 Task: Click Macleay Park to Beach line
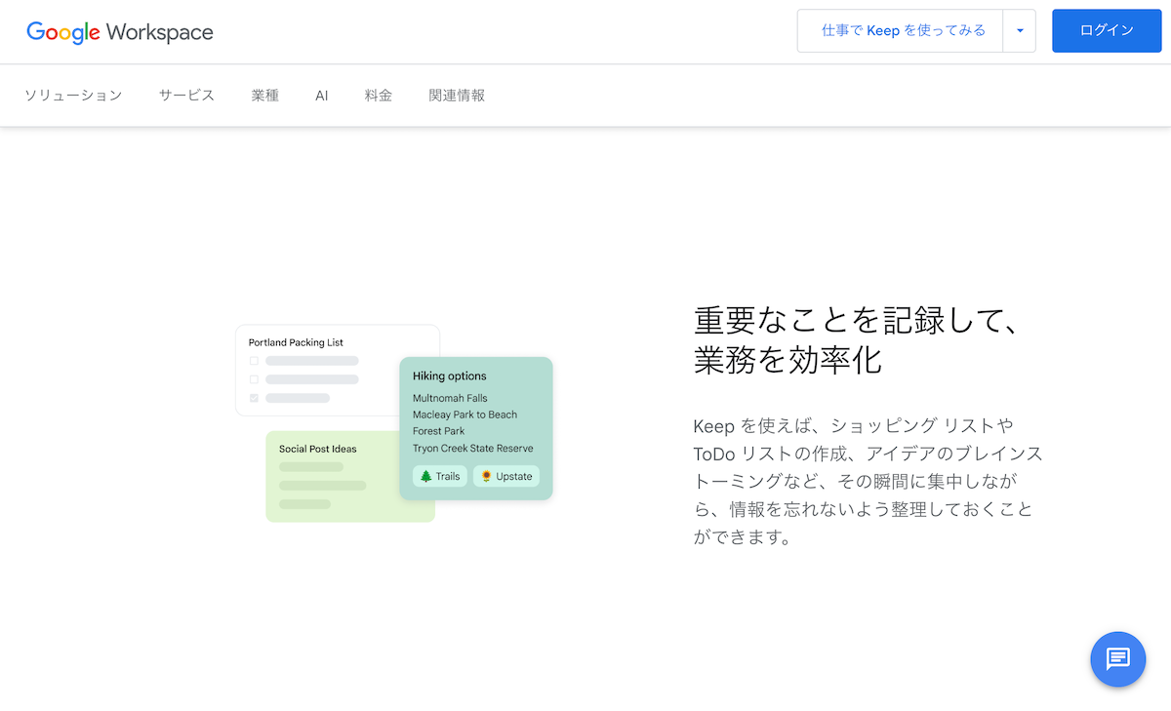[x=464, y=415]
